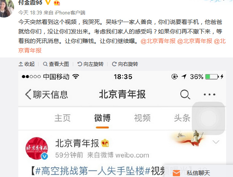Screen dimensions: 233x177
Task: Click the crown membership badge by username
Action: coord(57,3)
